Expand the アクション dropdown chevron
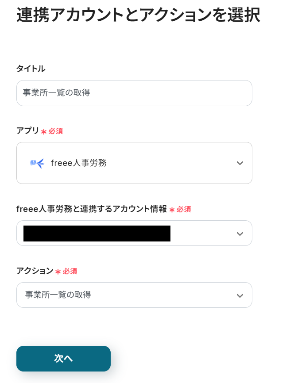 [240, 295]
